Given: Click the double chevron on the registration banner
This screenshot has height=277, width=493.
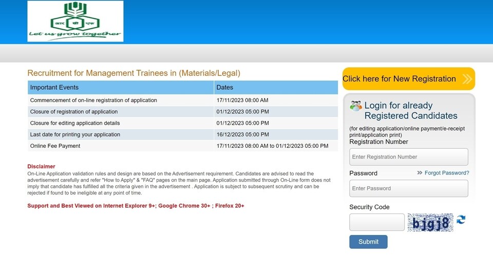Looking at the screenshot, I should pos(467,79).
